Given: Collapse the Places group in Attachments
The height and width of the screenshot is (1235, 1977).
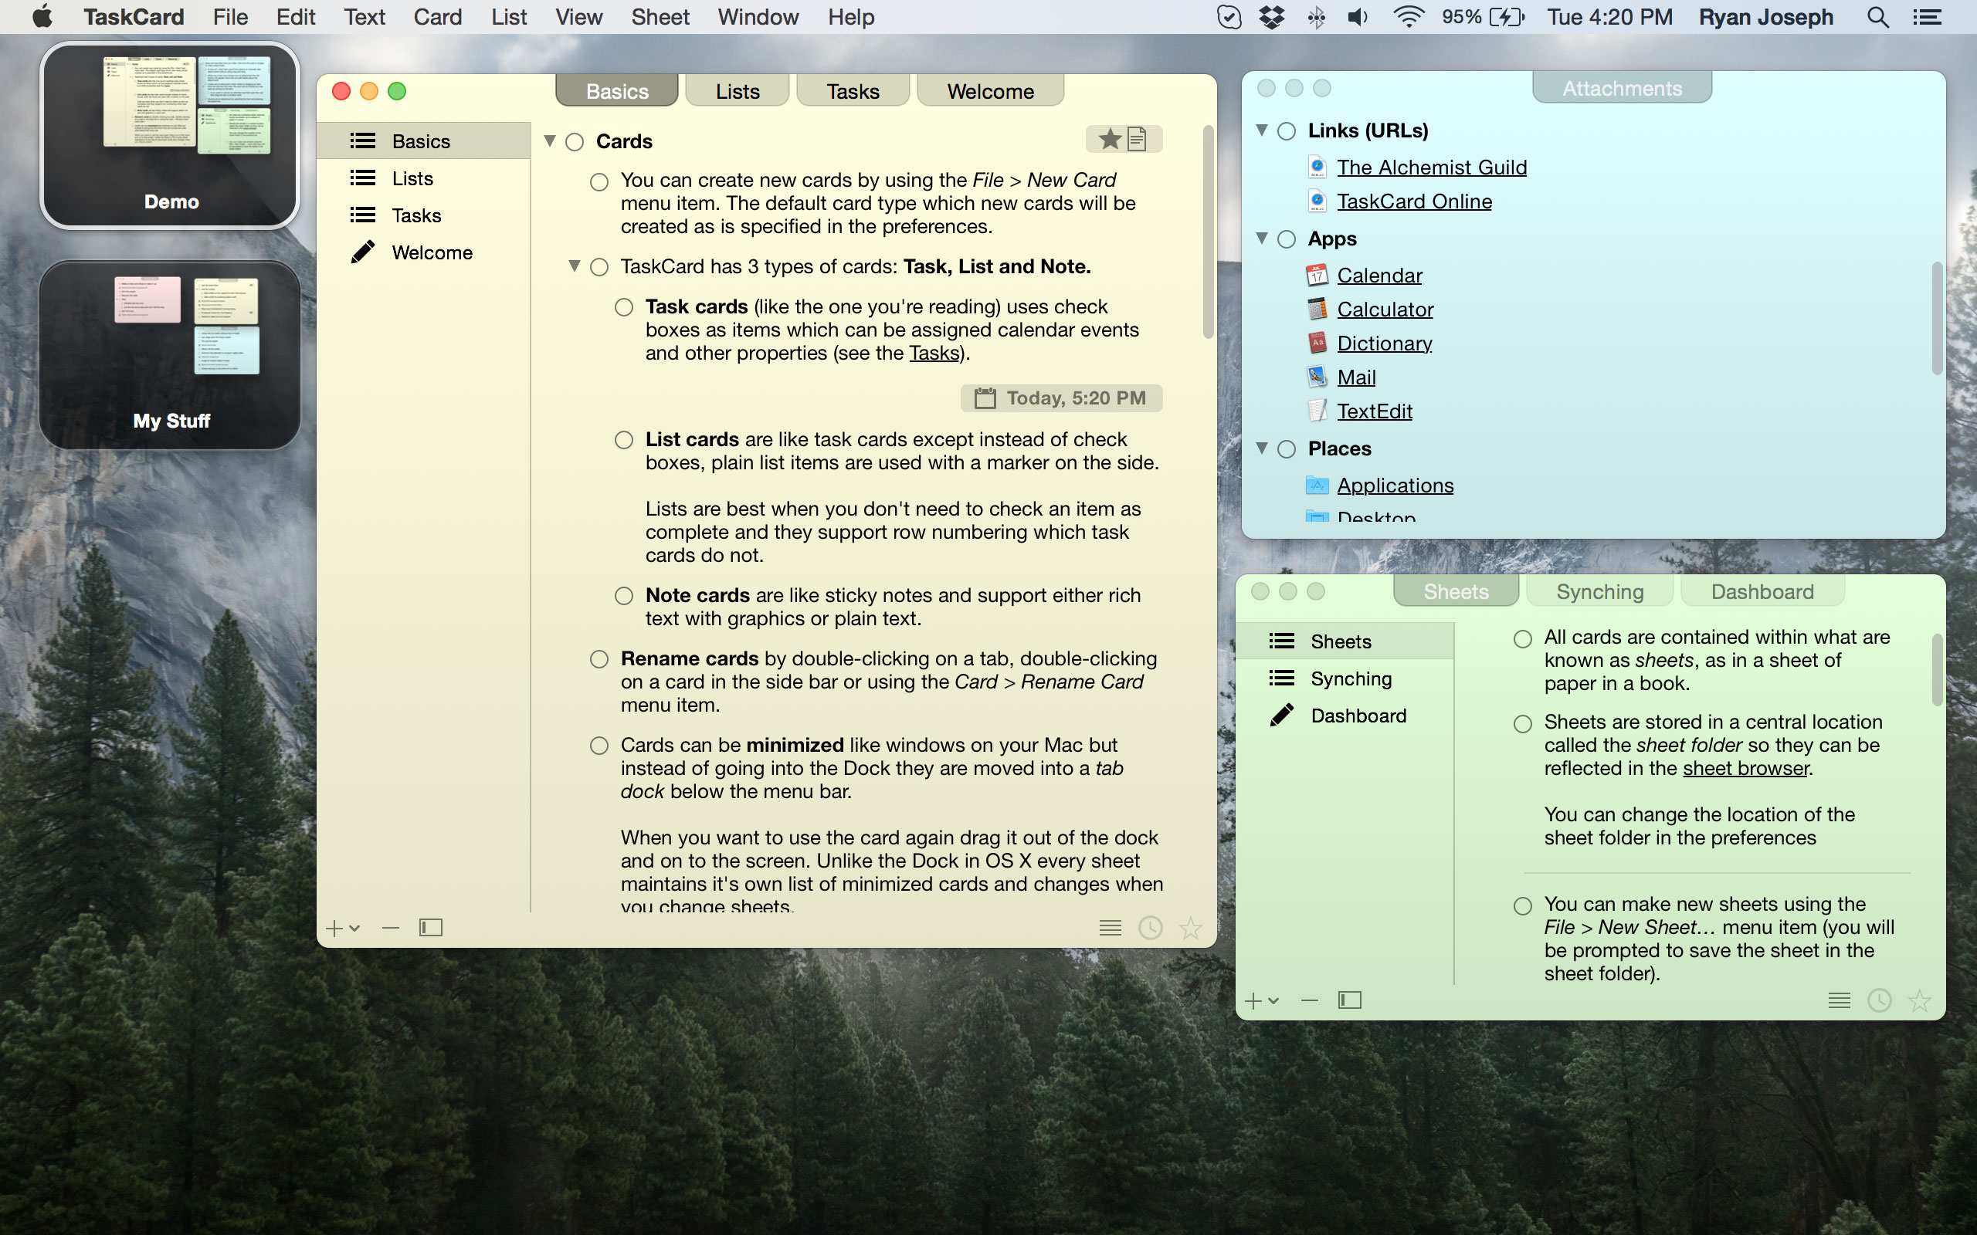Looking at the screenshot, I should click(1262, 448).
